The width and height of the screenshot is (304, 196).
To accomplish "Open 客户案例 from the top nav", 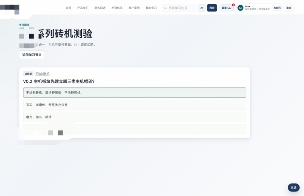I will 134,8.
